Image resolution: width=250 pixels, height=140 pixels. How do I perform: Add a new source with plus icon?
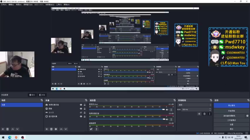47,129
